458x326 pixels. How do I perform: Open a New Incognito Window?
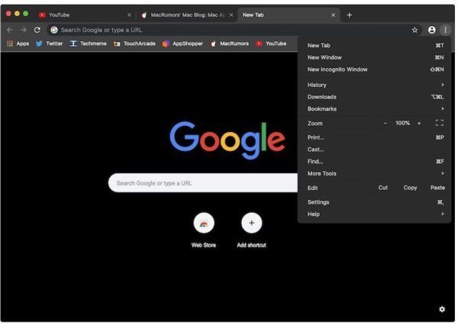coord(376,69)
